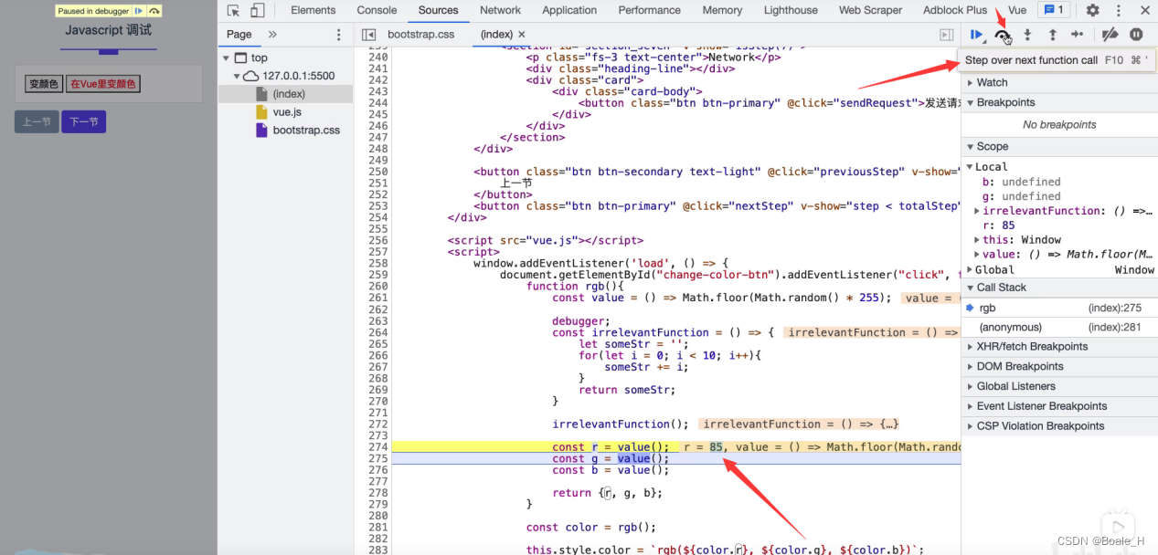Resume script execution in debugger toolbar
Image resolution: width=1158 pixels, height=555 pixels.
pos(977,35)
